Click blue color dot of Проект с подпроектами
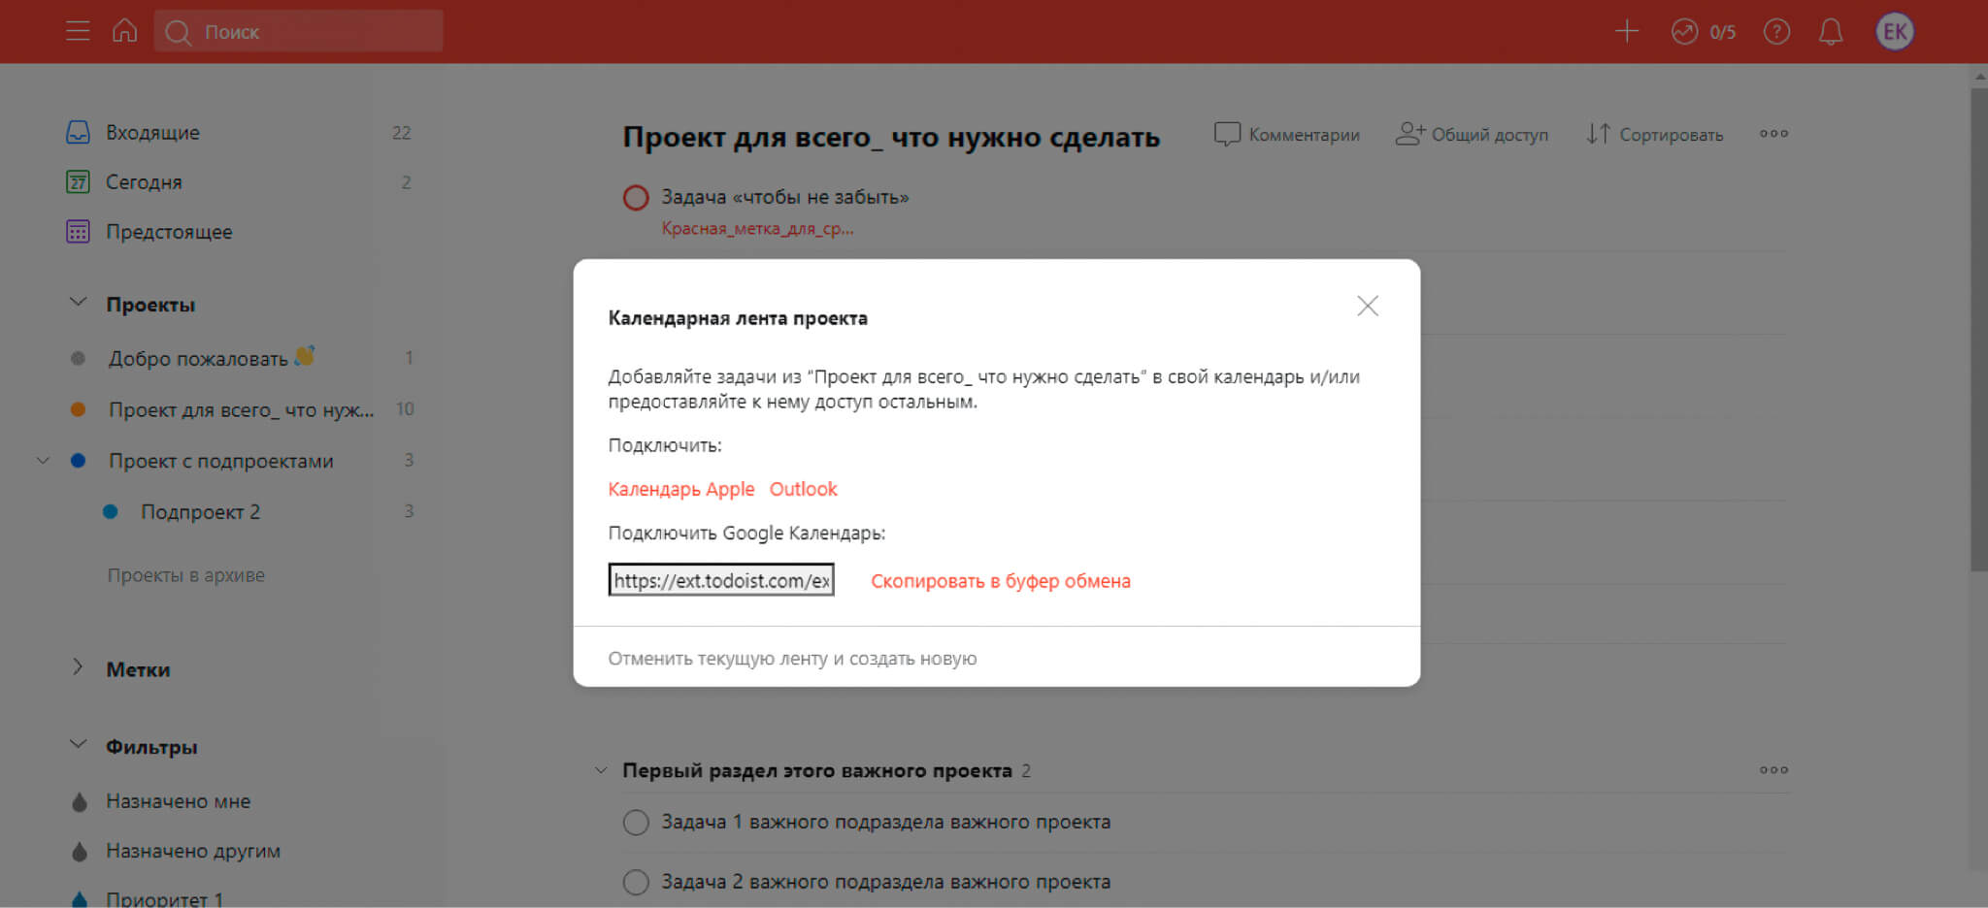Screen dimensions: 1988x908 [79, 461]
